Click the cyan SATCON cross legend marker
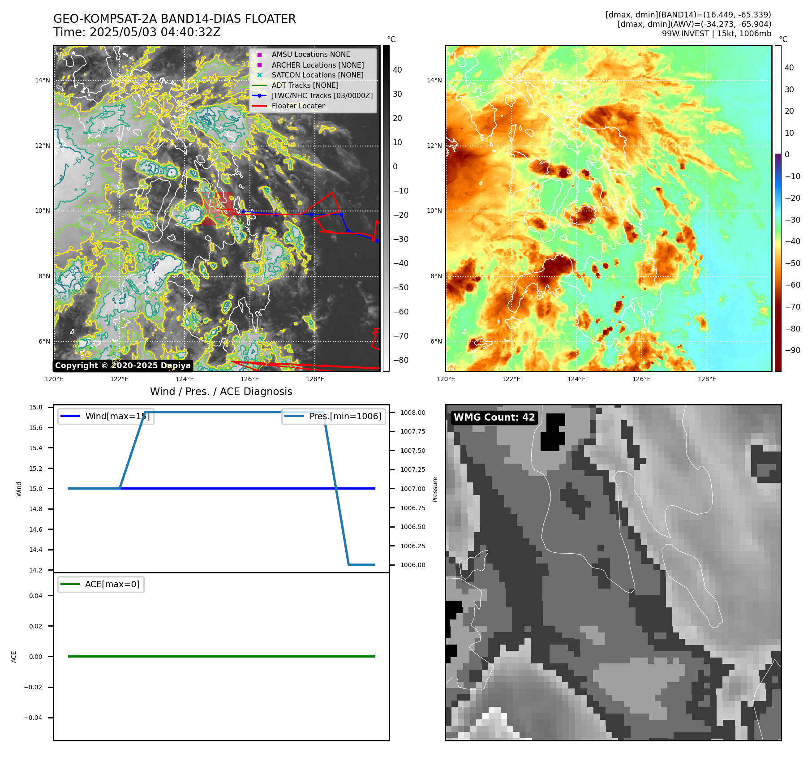The height and width of the screenshot is (757, 812). [259, 75]
